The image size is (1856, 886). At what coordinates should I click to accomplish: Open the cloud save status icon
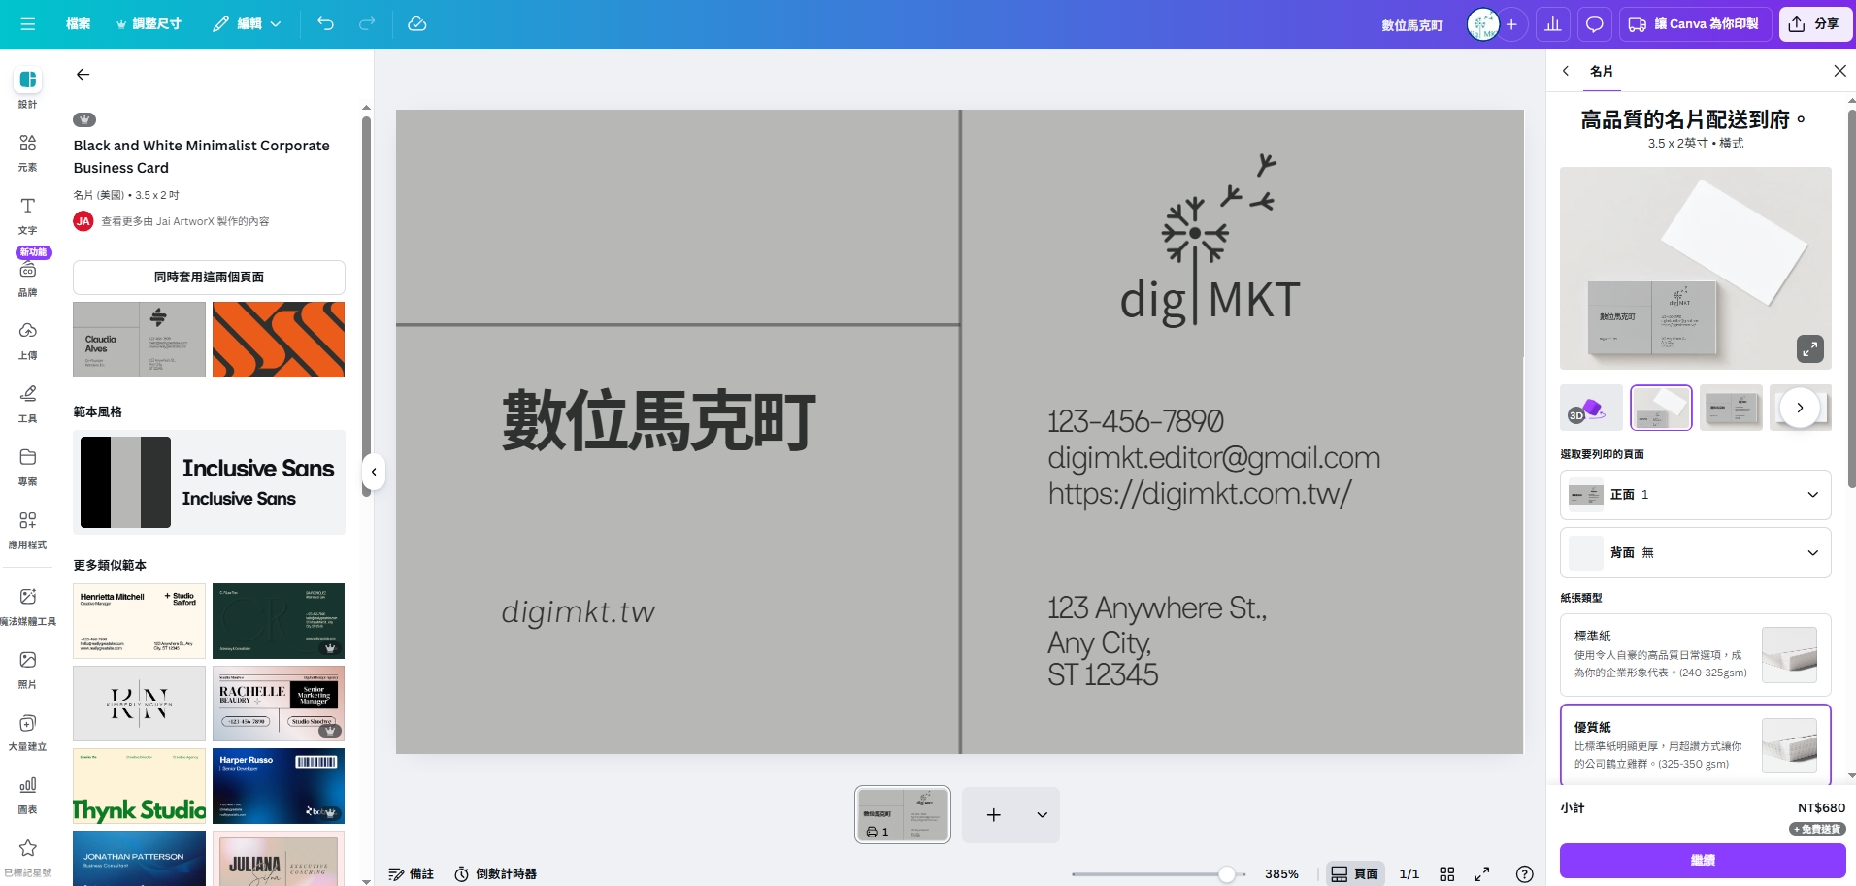(x=417, y=23)
